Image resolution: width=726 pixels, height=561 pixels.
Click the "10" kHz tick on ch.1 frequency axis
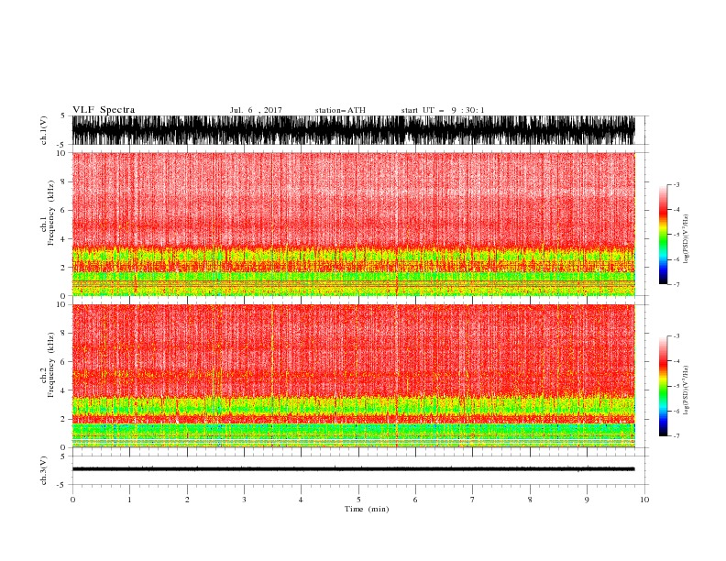coord(62,153)
